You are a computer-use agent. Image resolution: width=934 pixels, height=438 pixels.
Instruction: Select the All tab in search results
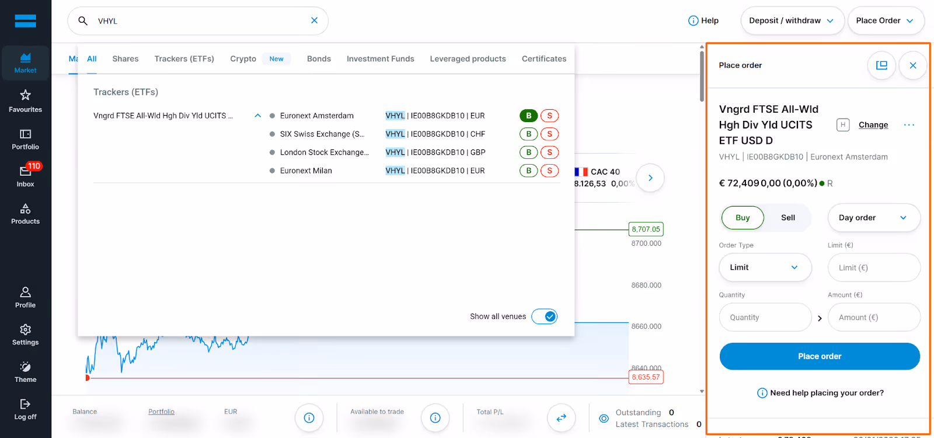pos(92,59)
